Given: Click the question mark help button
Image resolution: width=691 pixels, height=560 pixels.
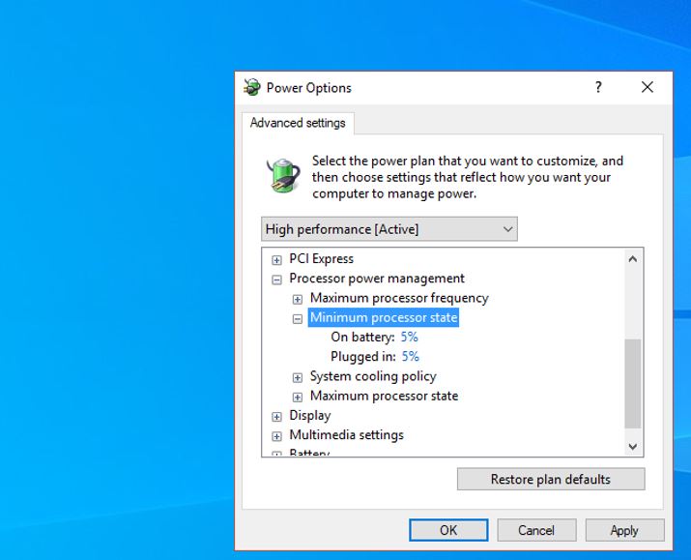Looking at the screenshot, I should [x=598, y=88].
